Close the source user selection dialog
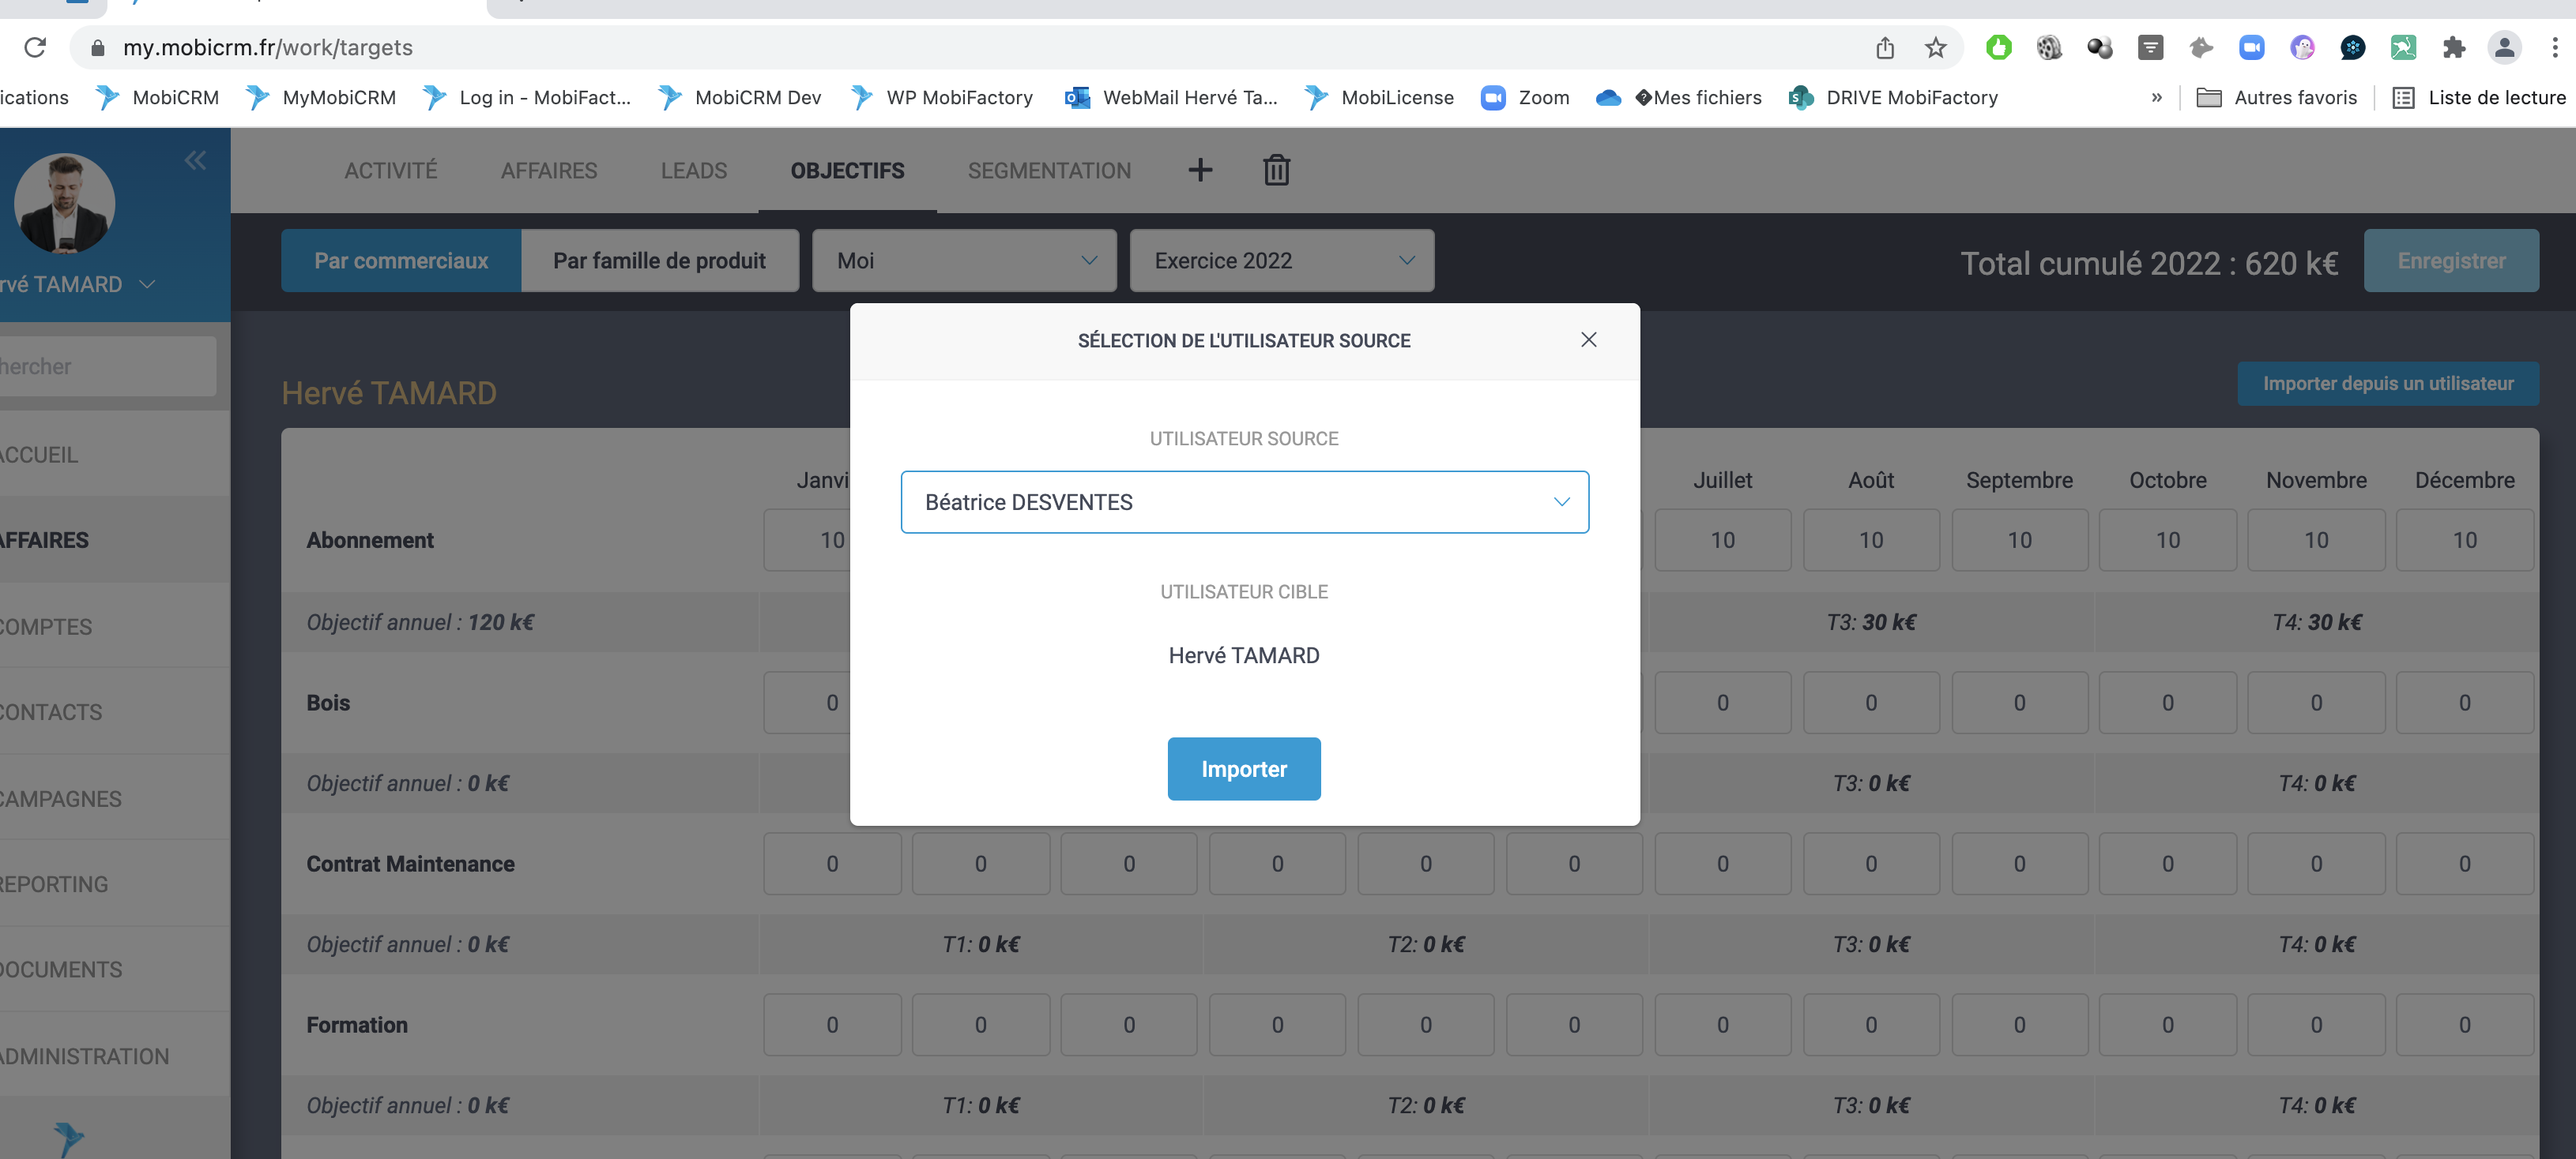The height and width of the screenshot is (1159, 2576). click(1588, 339)
